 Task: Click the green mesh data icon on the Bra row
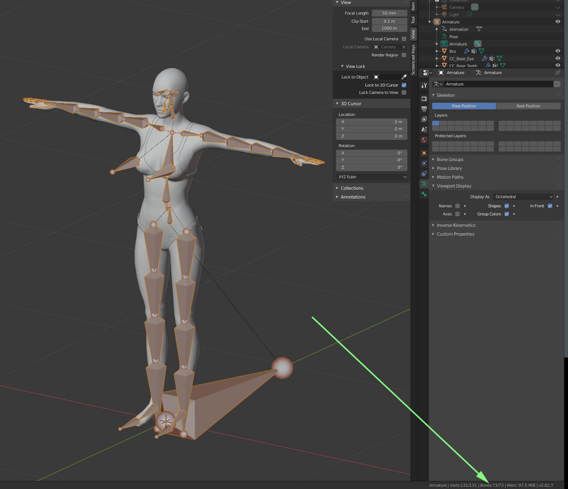[481, 51]
